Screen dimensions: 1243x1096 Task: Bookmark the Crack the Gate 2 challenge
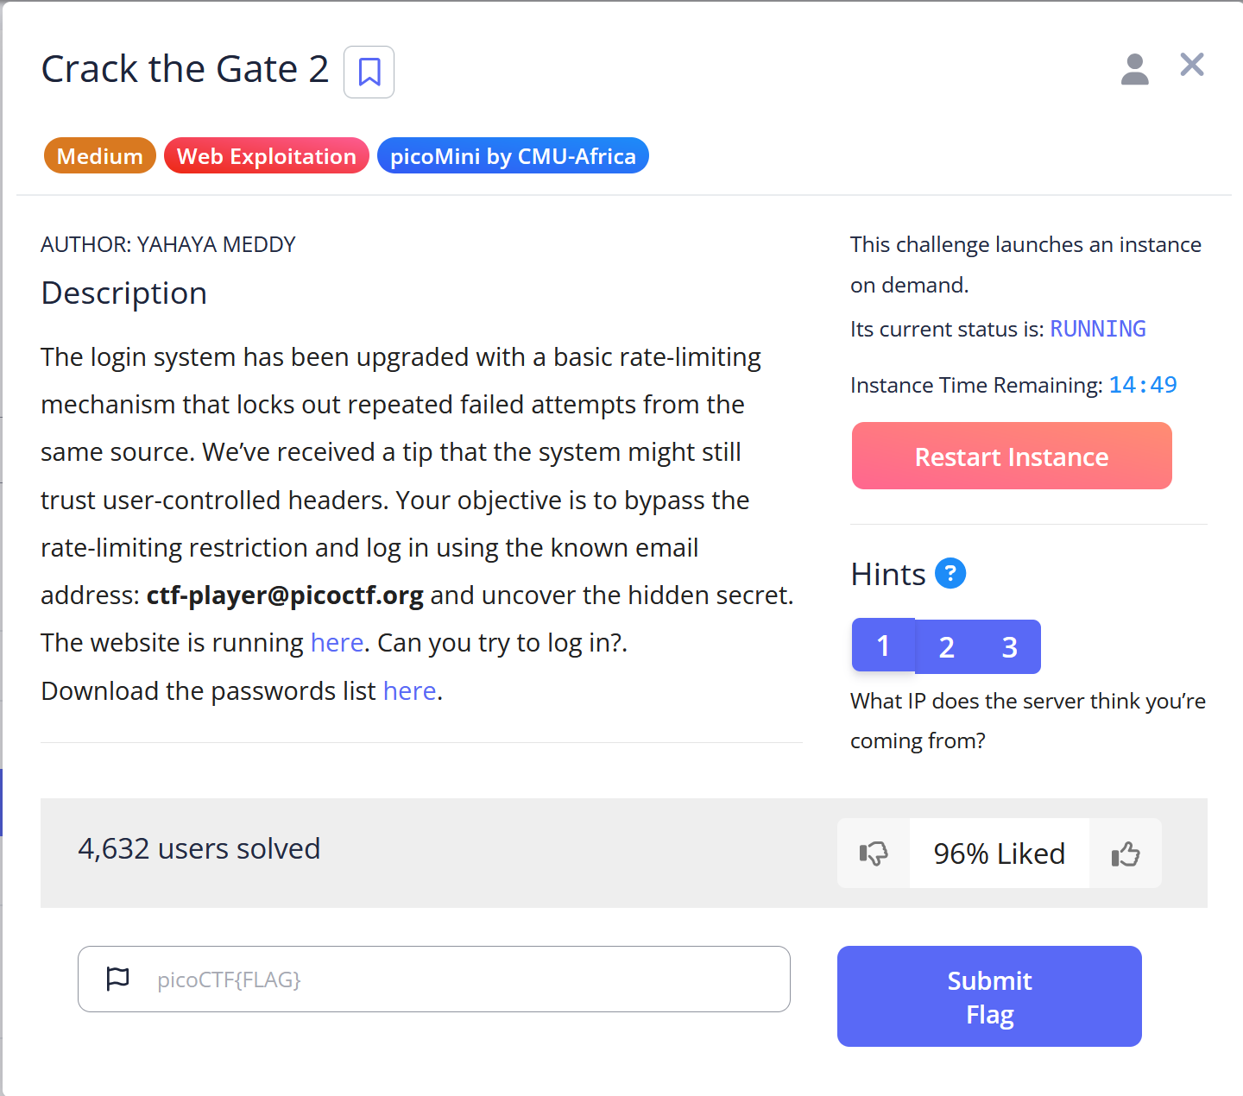[x=369, y=72]
